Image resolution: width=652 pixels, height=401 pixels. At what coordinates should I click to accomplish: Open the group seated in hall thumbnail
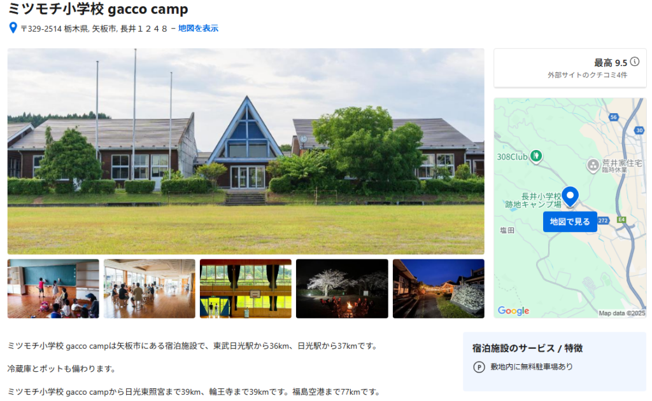point(149,289)
